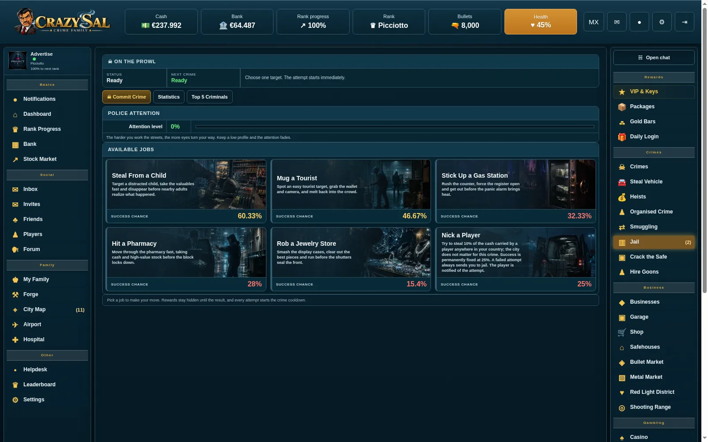Click the dot icon button in header
The image size is (708, 442).
coord(639,22)
